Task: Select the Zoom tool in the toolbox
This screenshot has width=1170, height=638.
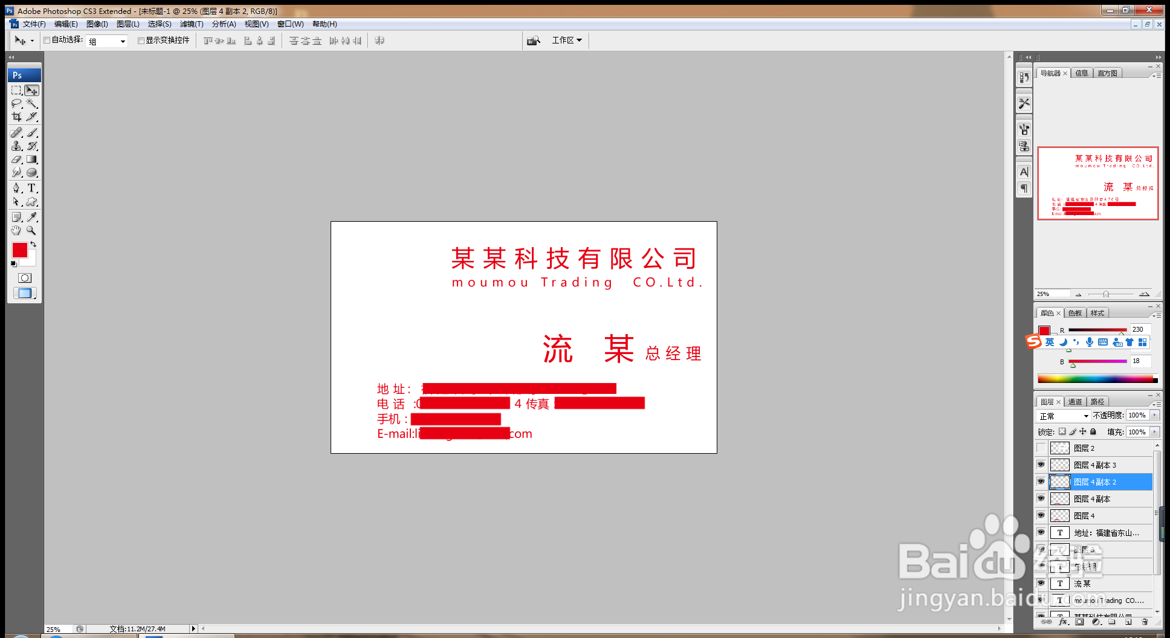Action: coord(33,230)
